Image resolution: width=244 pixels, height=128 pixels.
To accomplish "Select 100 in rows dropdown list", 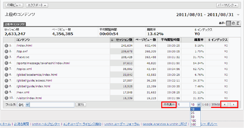I will coord(196,121).
